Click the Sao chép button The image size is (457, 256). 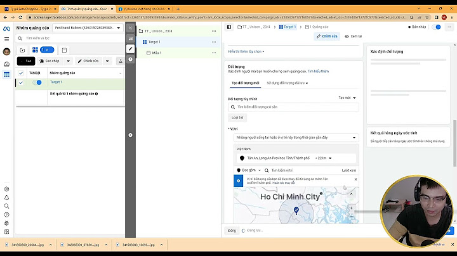[x=50, y=61]
